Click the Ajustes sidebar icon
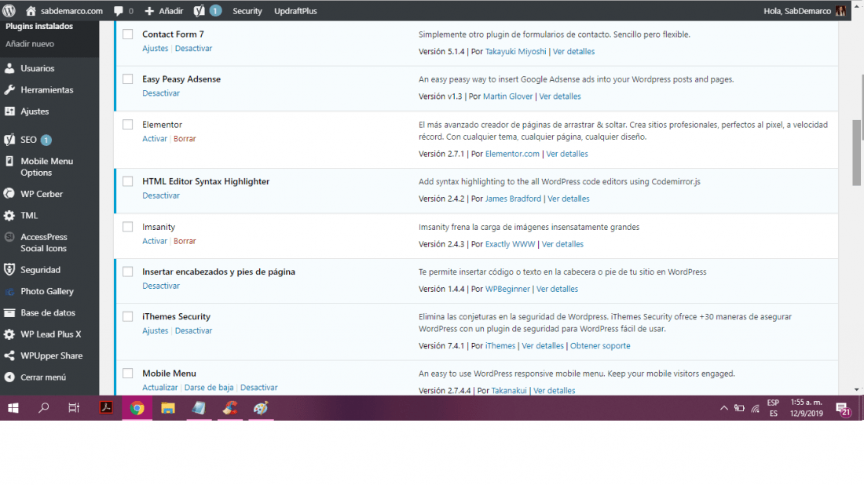The height and width of the screenshot is (485, 864). (x=9, y=111)
